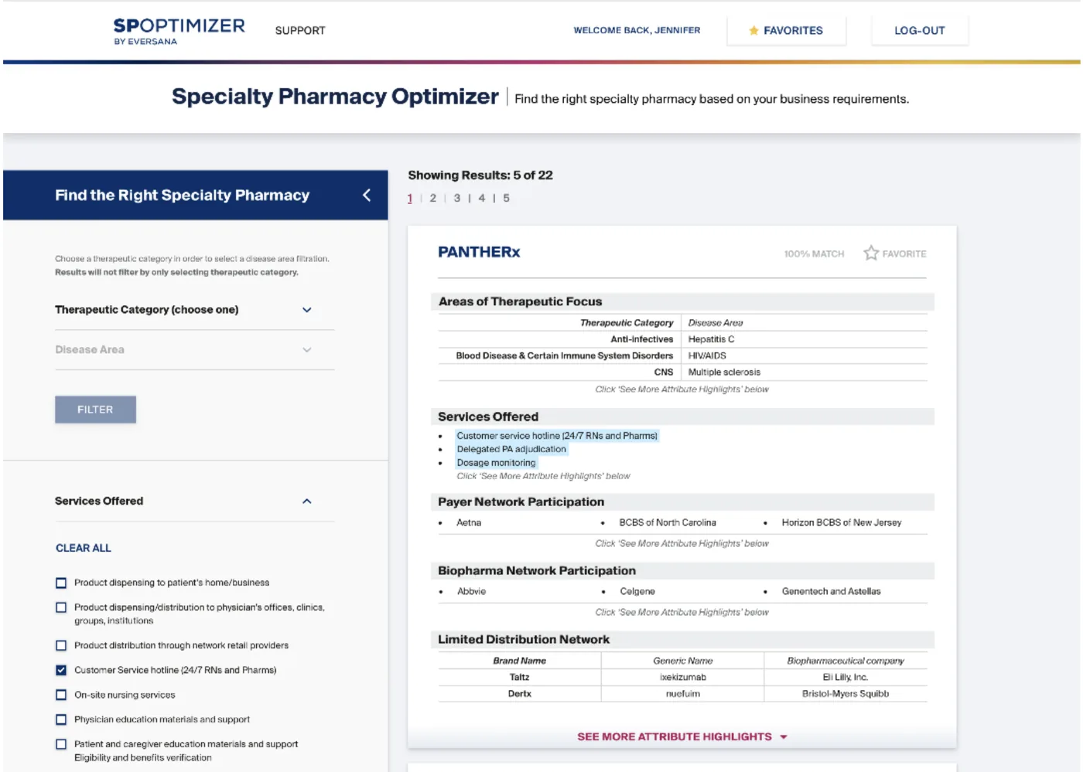Mark PANTHERx as favorite with star icon
Screen dimensions: 1083x772
pos(871,253)
